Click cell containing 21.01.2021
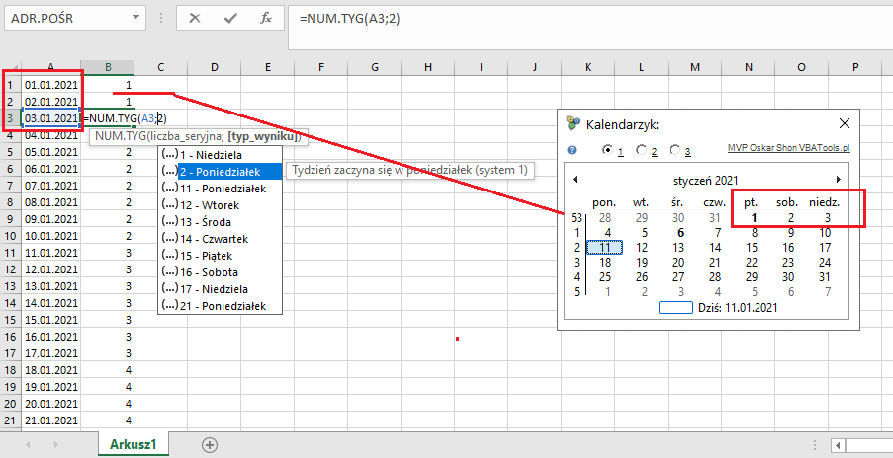The image size is (893, 458). (x=50, y=420)
